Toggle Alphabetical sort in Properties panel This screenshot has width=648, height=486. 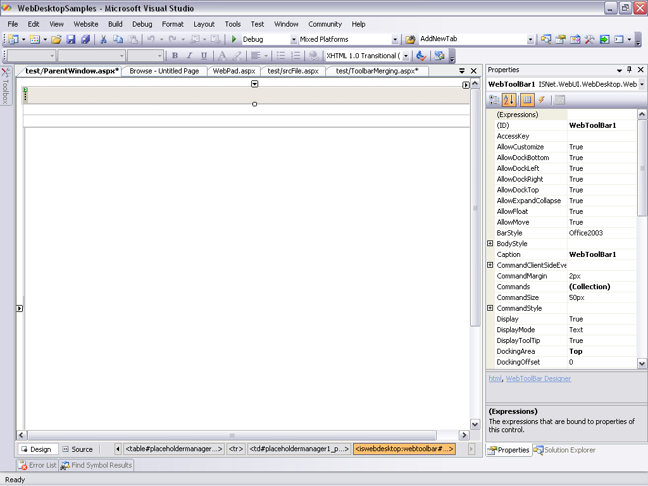(x=509, y=100)
